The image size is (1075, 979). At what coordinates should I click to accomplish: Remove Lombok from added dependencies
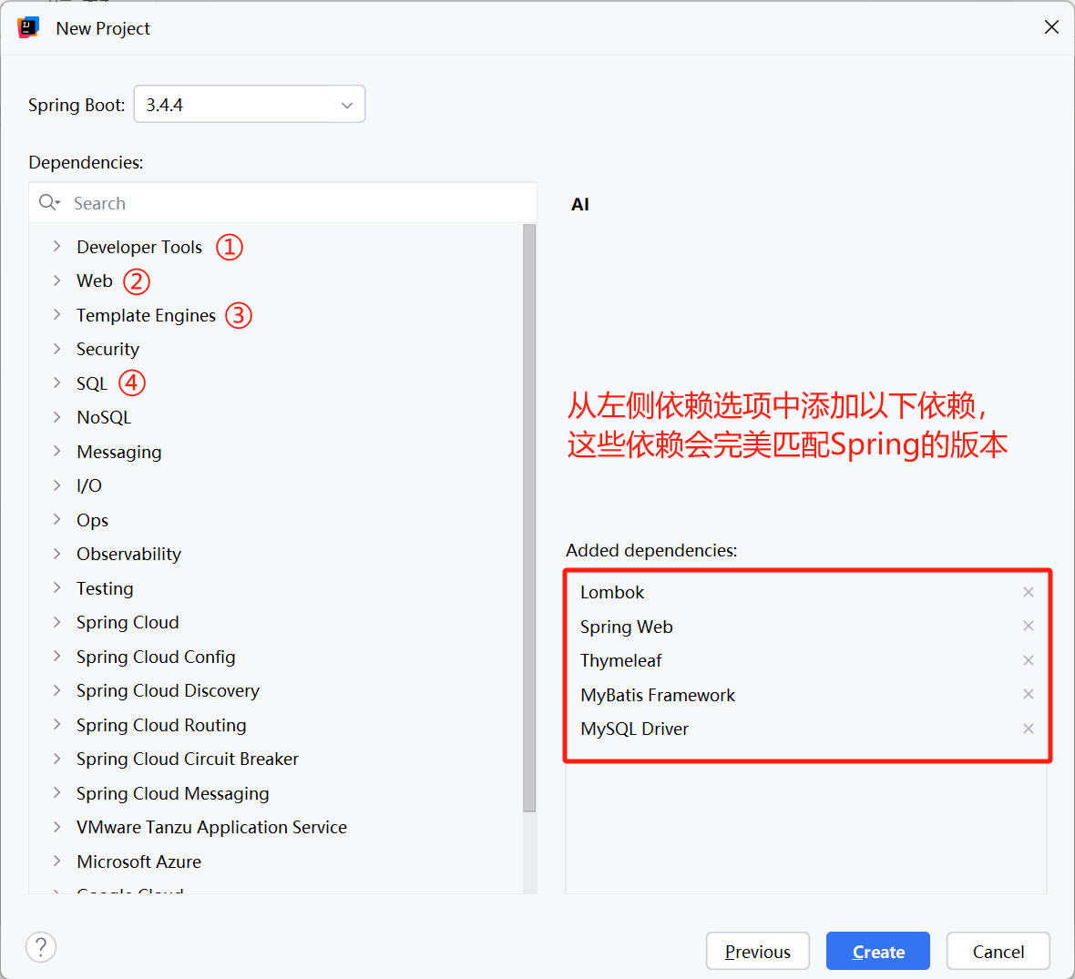1028,592
